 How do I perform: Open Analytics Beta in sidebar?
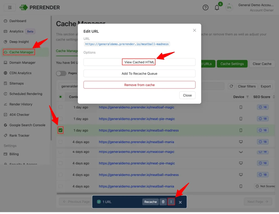click(x=19, y=31)
